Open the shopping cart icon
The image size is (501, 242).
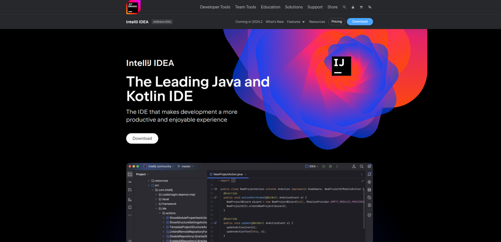pyautogui.click(x=361, y=7)
